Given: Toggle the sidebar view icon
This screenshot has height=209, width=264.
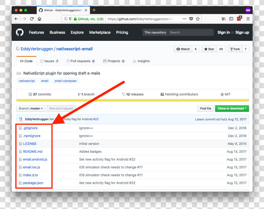Looking at the screenshot, I should (231, 19).
